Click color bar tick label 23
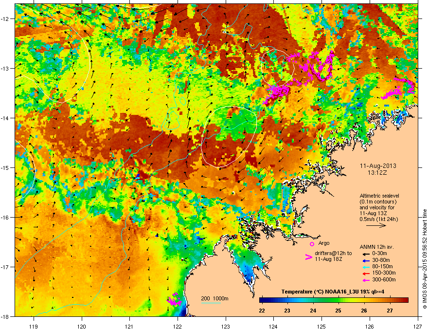Viewport: 428px width, 331px height. (287, 311)
